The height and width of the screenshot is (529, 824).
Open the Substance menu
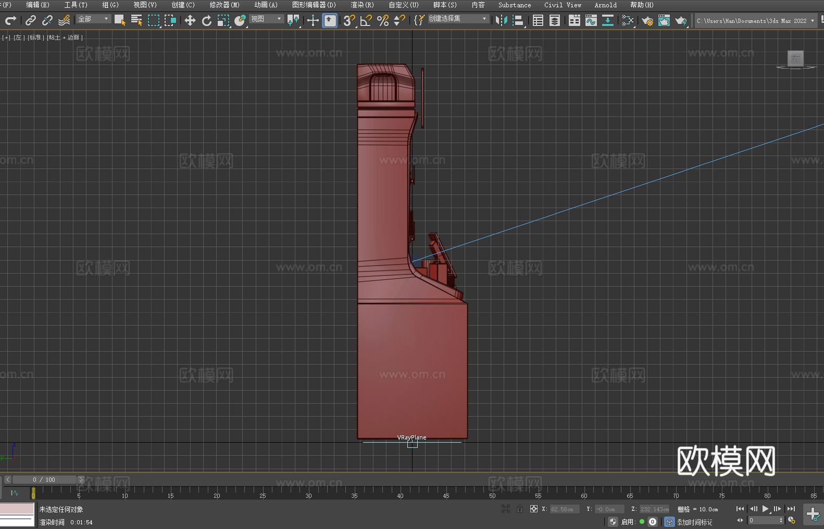tap(515, 5)
